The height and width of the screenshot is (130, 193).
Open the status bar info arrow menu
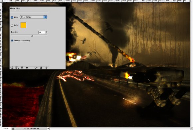point(48,129)
